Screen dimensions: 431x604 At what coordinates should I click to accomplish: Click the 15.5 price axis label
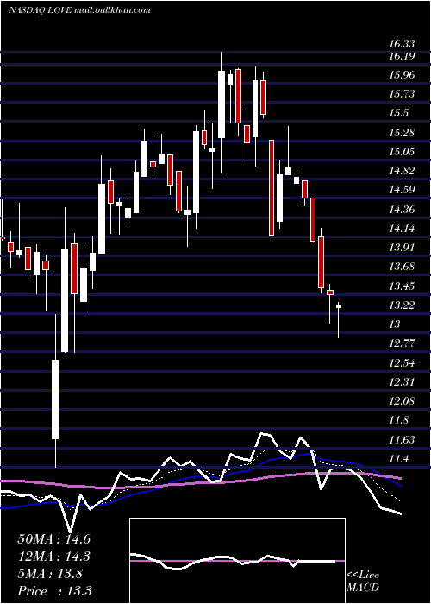398,113
